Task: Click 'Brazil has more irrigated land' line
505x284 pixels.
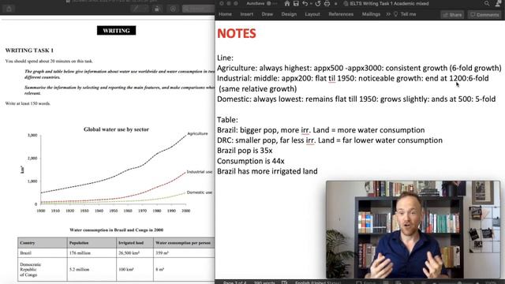Action: coord(267,171)
